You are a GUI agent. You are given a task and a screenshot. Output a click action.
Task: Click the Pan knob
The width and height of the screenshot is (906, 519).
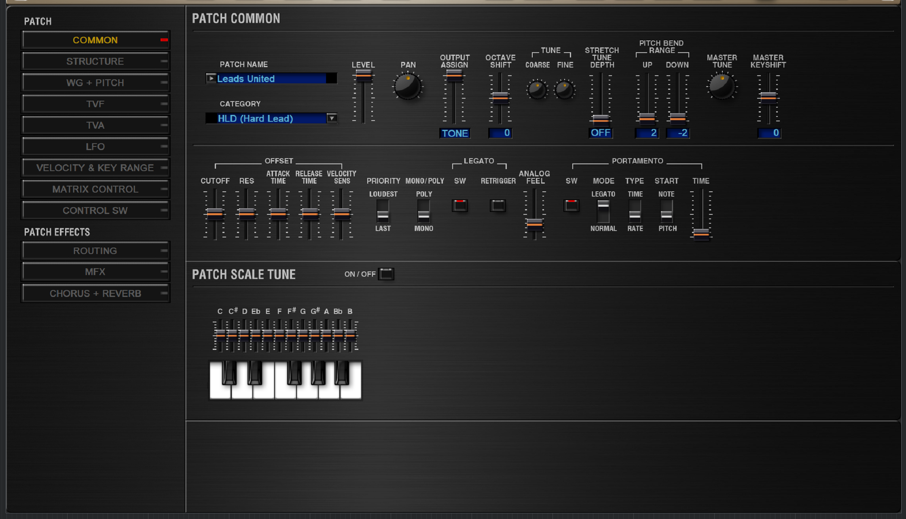[x=408, y=86]
